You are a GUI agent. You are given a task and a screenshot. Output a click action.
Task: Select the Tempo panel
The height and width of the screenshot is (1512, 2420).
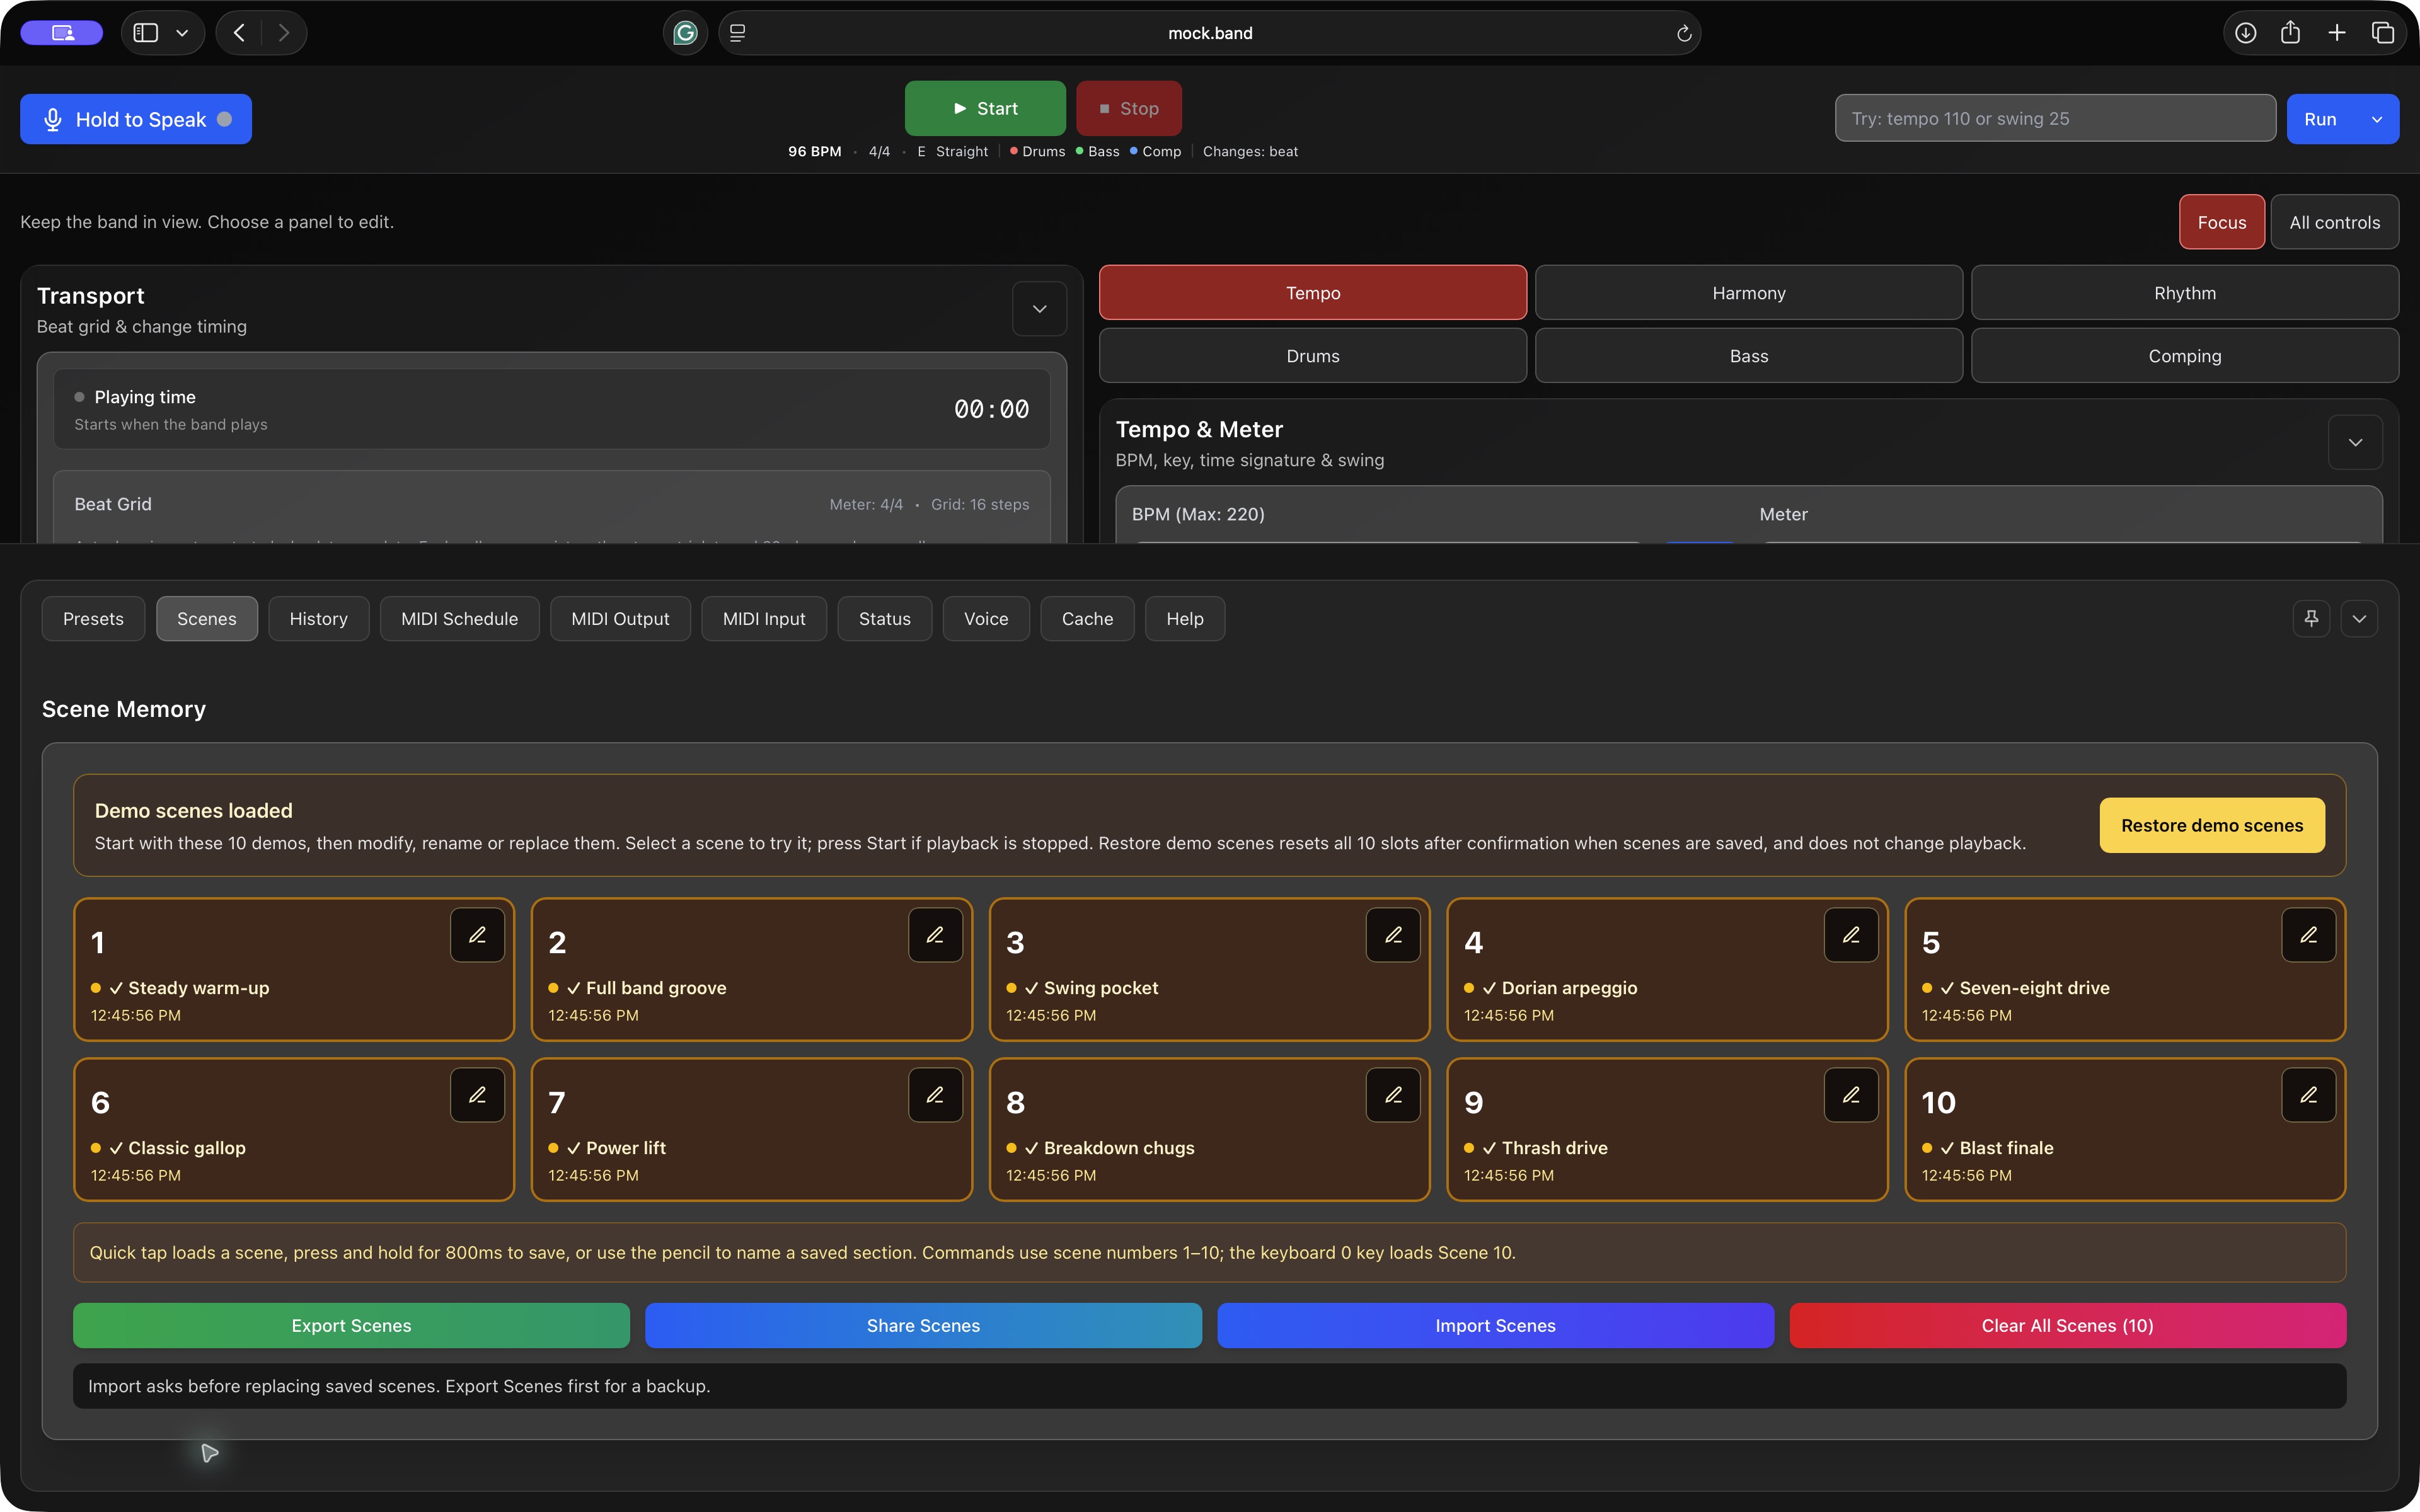tap(1313, 293)
